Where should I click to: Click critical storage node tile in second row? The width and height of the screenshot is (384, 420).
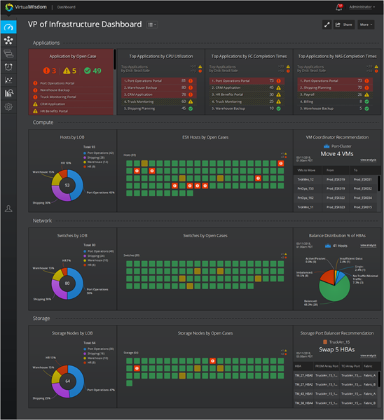pyautogui.click(x=137, y=369)
